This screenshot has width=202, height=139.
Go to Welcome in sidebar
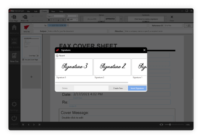(14, 30)
